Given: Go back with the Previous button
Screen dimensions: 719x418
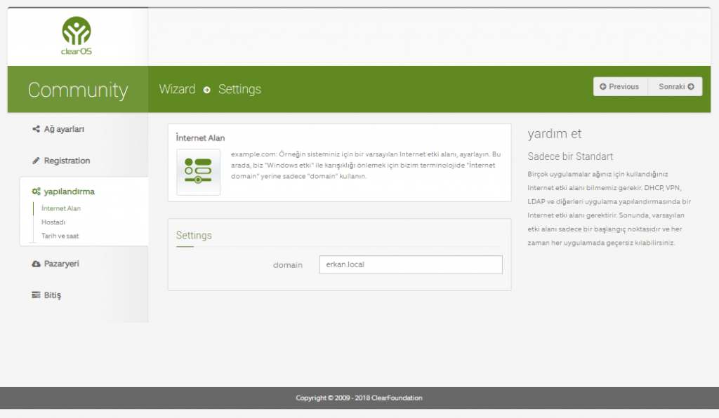Looking at the screenshot, I should (x=620, y=86).
